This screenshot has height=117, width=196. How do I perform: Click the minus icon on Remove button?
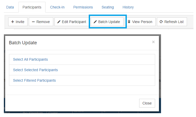[x=33, y=22]
